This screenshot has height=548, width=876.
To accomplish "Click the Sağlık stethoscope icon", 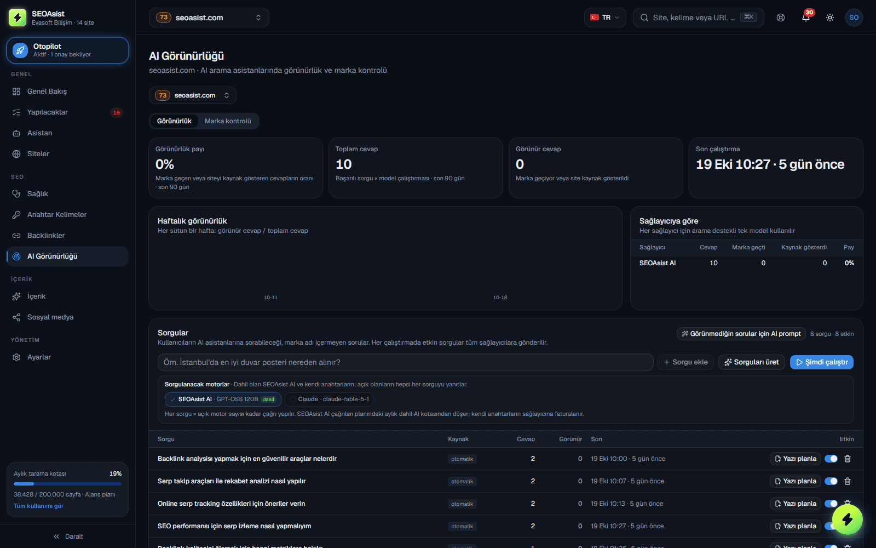I will tap(16, 194).
